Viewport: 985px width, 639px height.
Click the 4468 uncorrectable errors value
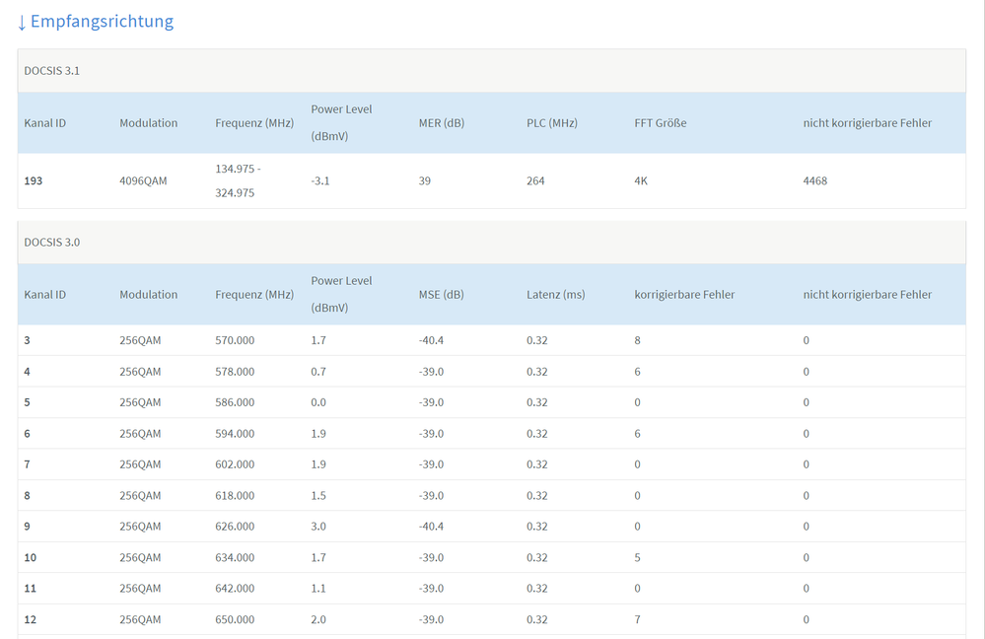click(x=814, y=181)
